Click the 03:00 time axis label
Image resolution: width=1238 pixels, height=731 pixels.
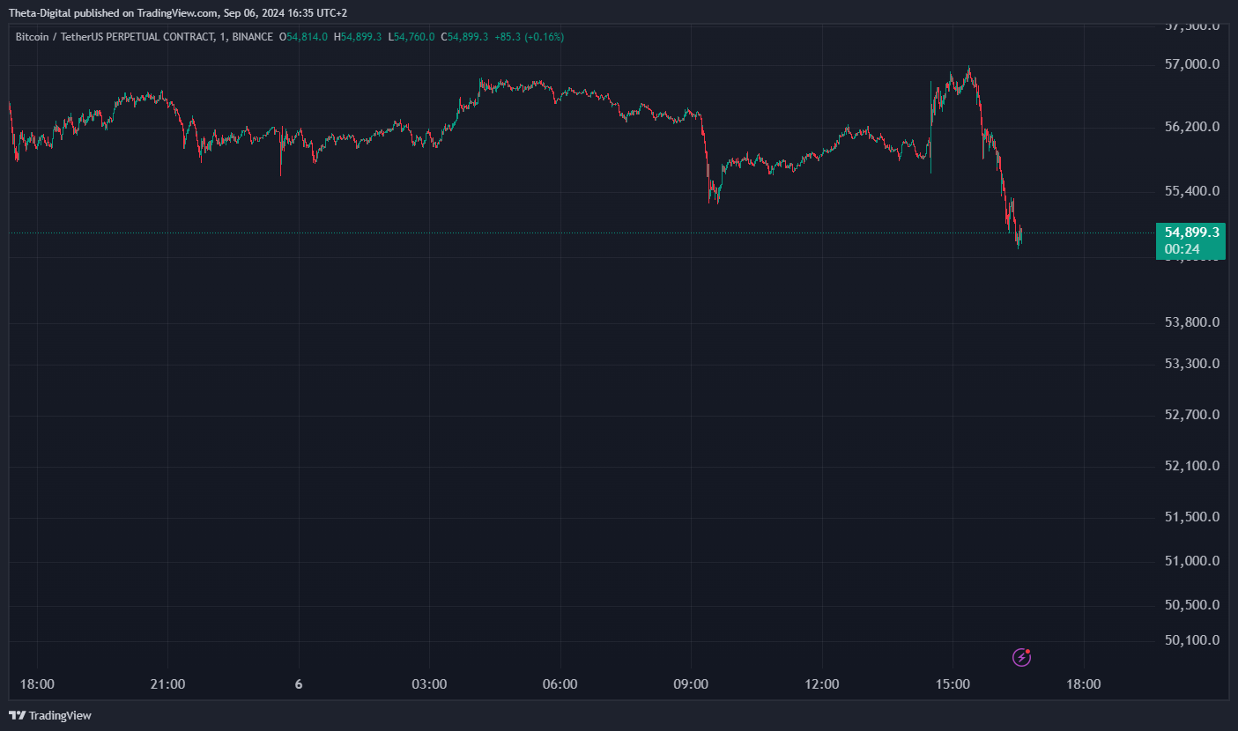coord(429,684)
